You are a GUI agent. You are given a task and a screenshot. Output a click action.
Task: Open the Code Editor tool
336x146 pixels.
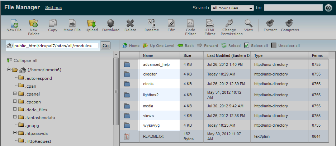[190, 24]
